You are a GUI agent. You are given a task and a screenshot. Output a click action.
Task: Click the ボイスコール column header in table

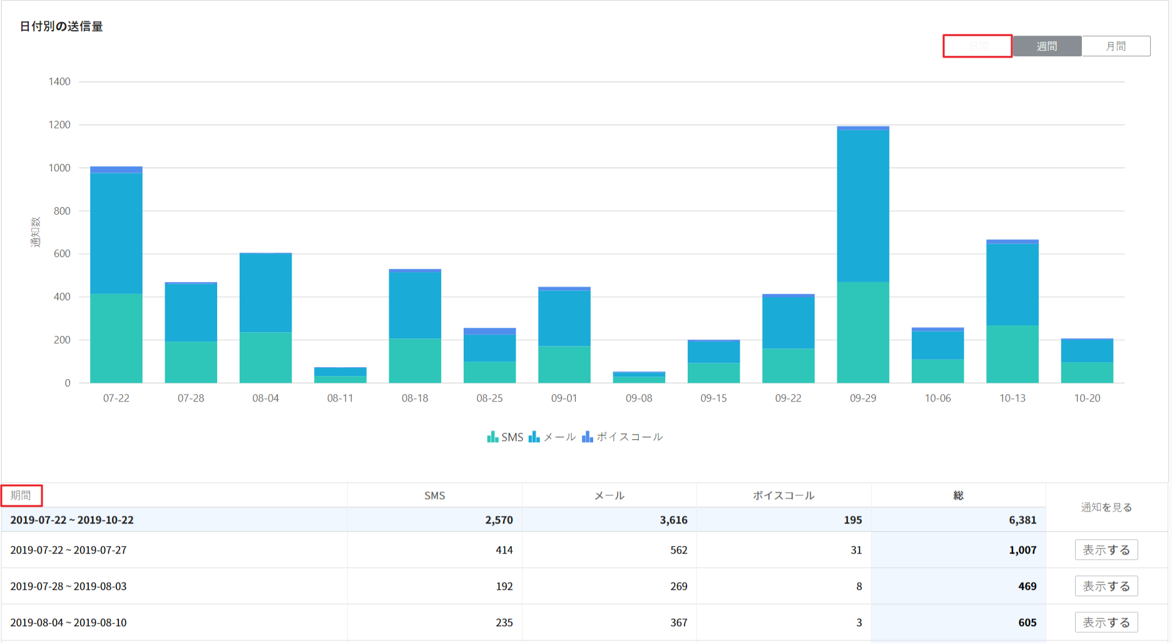tap(783, 495)
